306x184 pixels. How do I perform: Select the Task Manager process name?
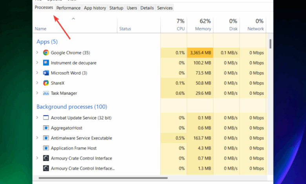(x=64, y=93)
